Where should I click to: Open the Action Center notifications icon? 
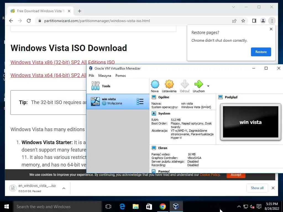(x=259, y=206)
